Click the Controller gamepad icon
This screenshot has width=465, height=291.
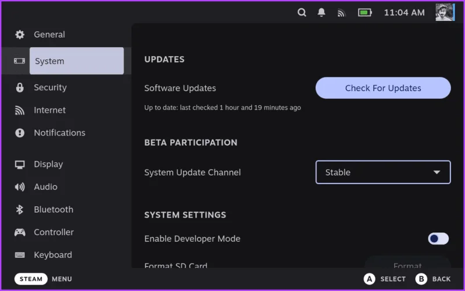[20, 232]
